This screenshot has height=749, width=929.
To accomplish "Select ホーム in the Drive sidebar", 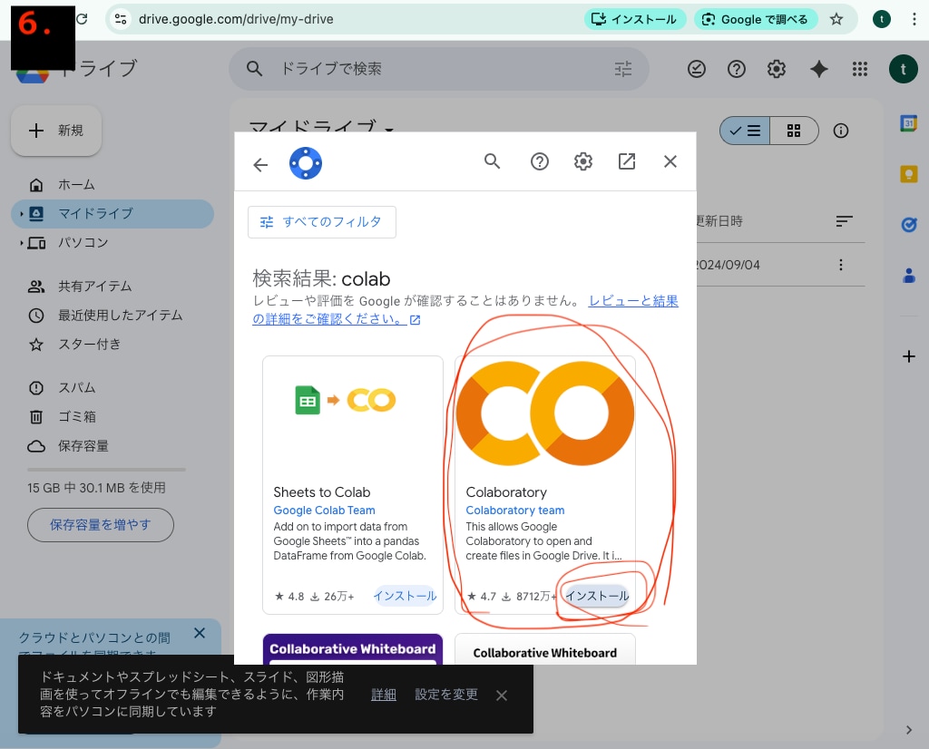I will 77,184.
